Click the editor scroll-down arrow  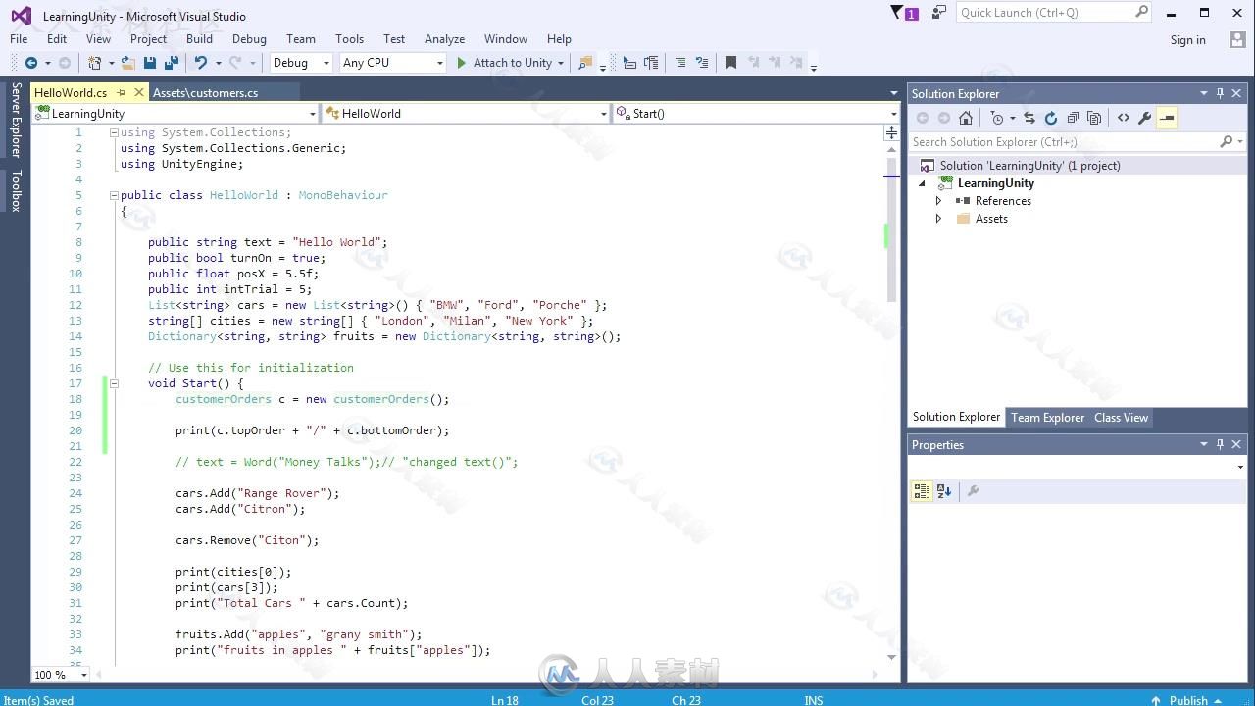(x=891, y=657)
